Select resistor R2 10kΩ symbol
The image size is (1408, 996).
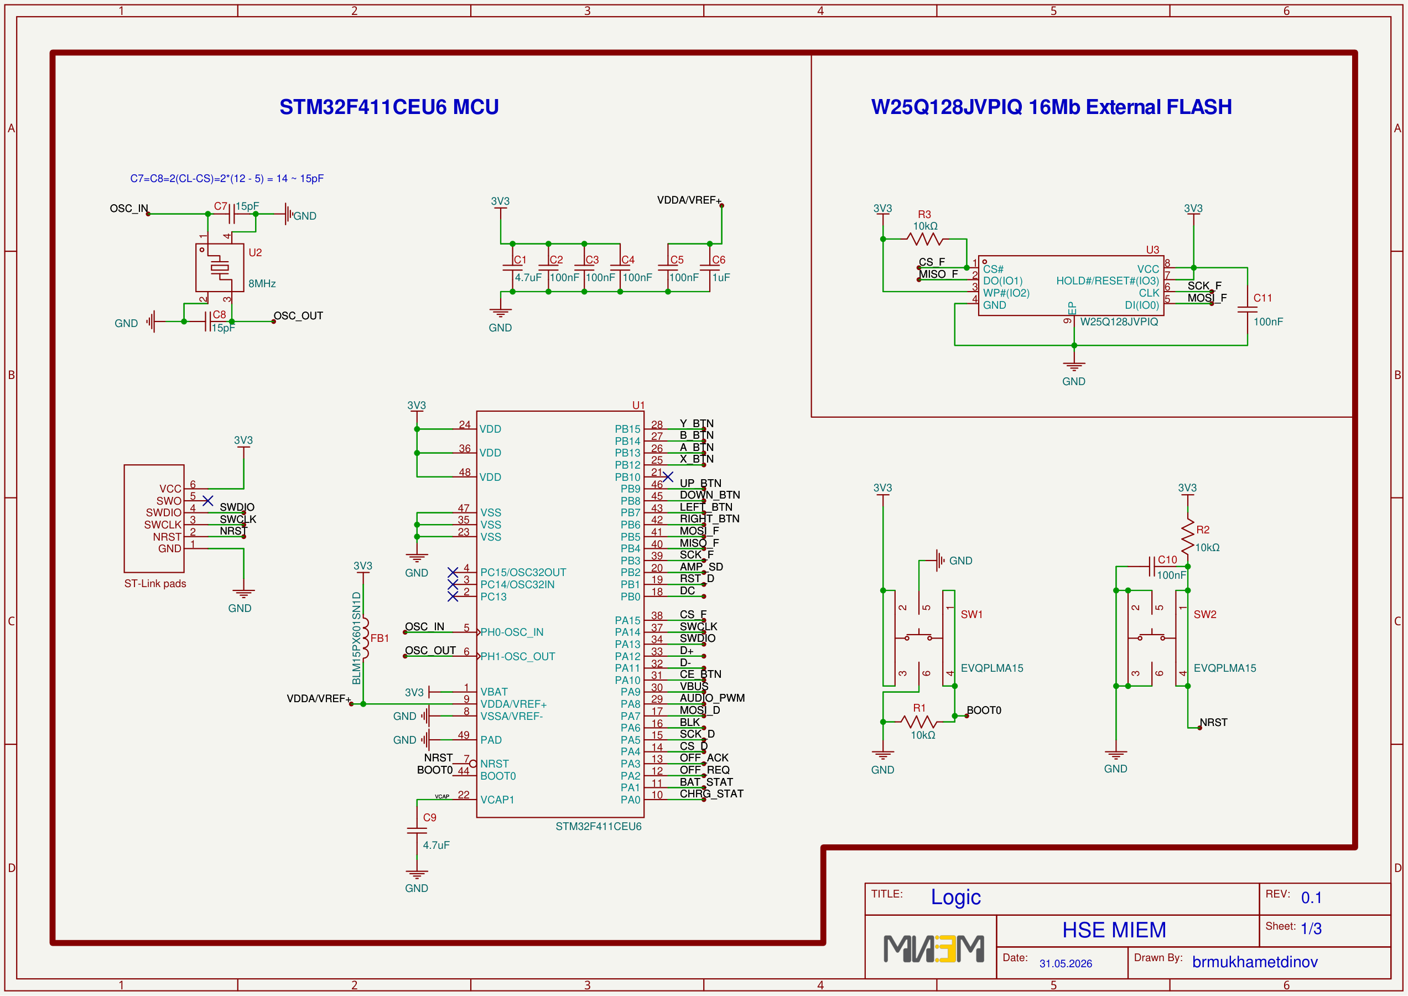point(1188,536)
